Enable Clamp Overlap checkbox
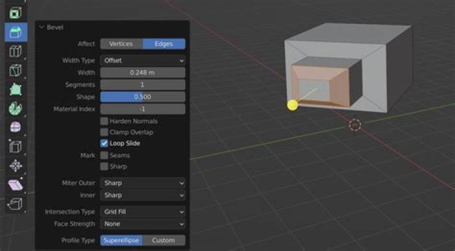The width and height of the screenshot is (455, 251). tap(104, 132)
